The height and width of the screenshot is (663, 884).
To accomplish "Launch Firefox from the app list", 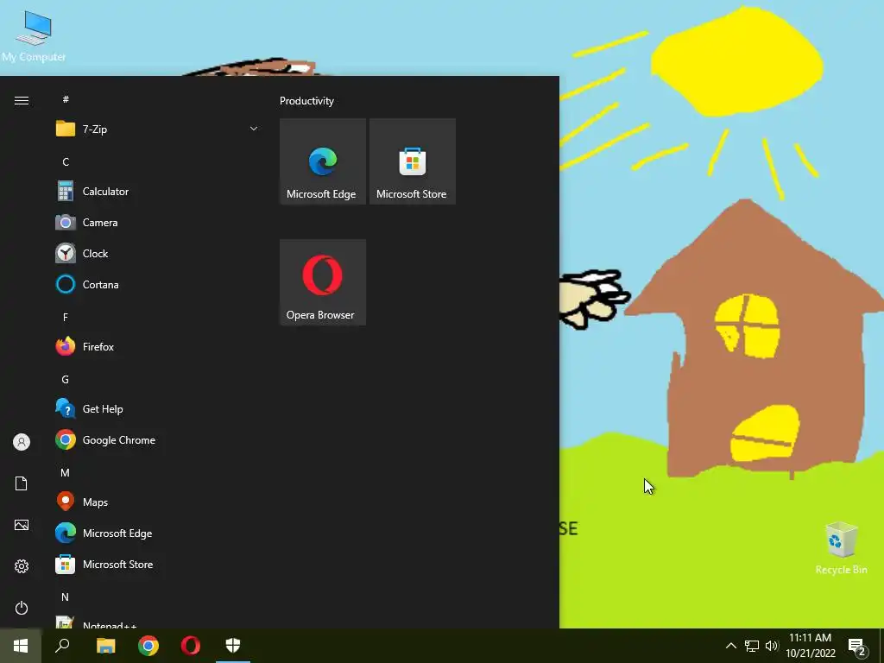I will [156, 347].
